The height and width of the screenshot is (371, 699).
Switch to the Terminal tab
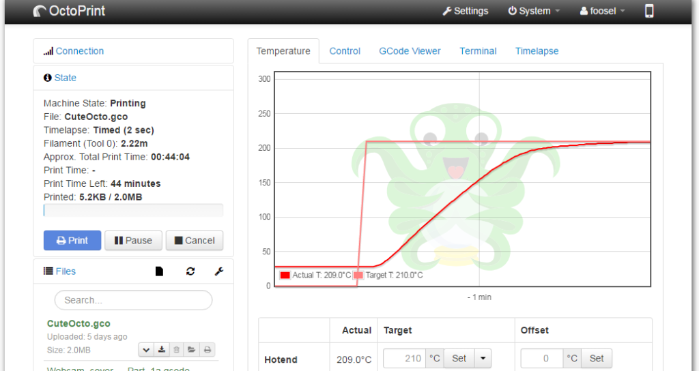pos(478,51)
